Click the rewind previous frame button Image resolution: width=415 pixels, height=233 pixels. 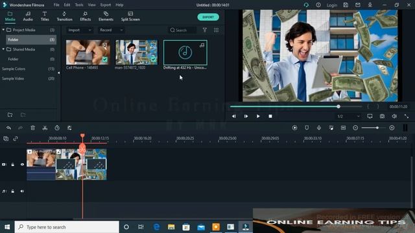233,116
